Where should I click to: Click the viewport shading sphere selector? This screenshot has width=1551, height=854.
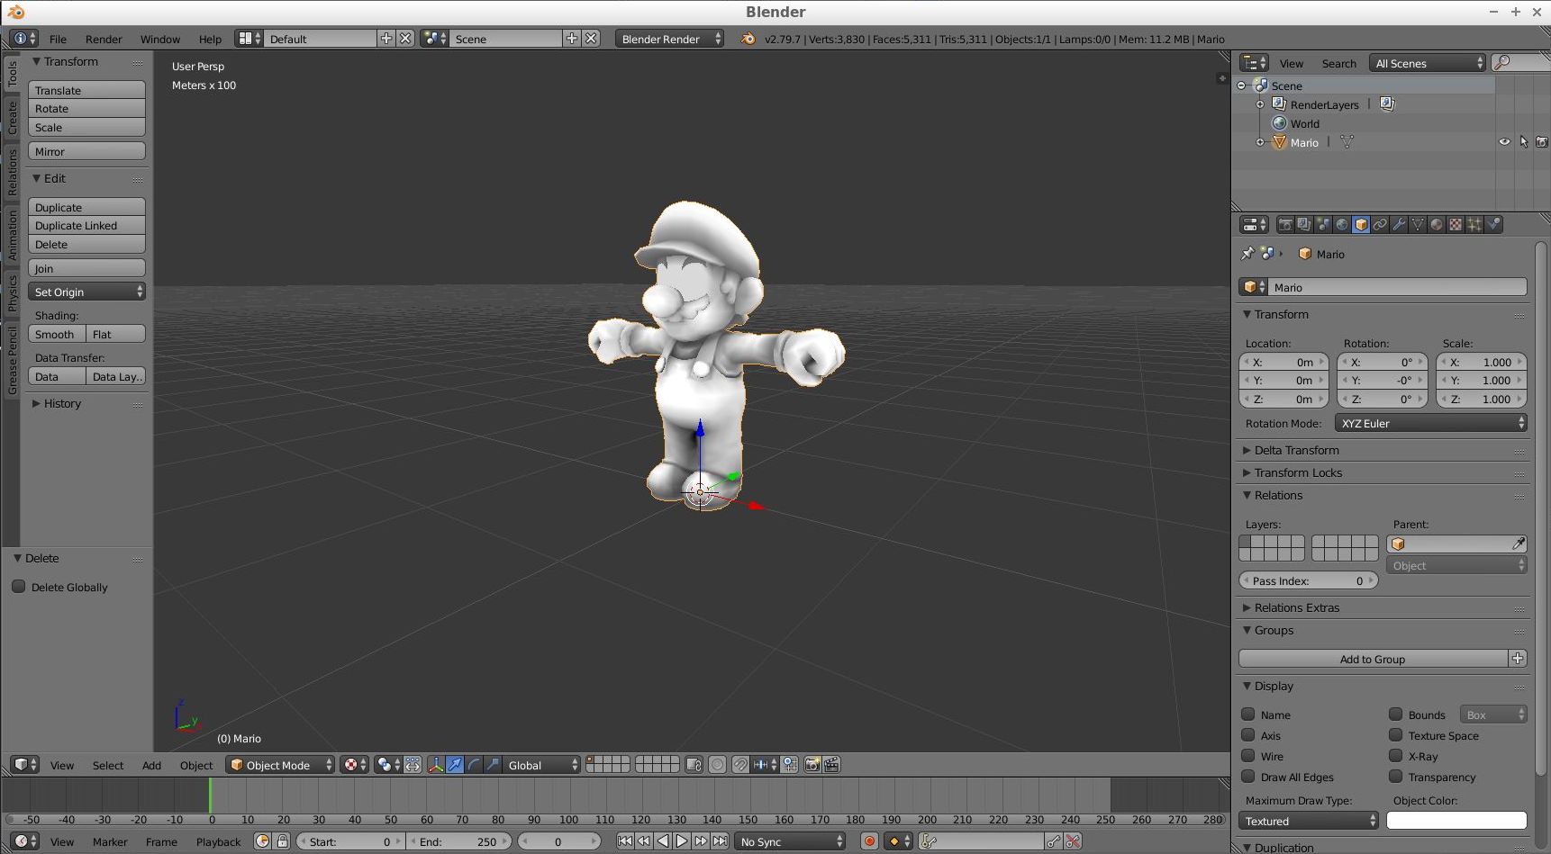tap(356, 765)
